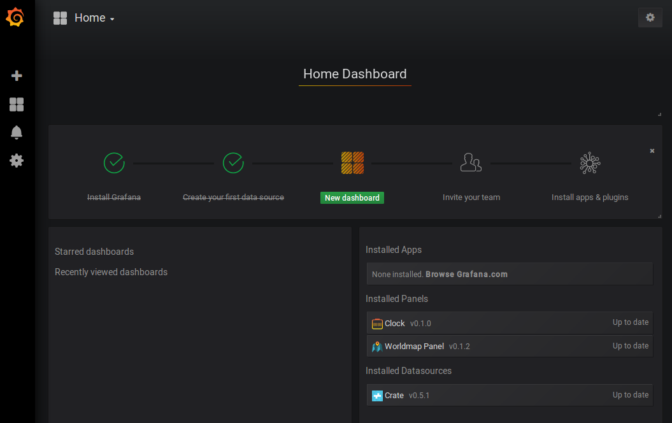Screen dimensions: 672x423
Task: Open the Browse Grafana.com link
Action: tap(466, 275)
